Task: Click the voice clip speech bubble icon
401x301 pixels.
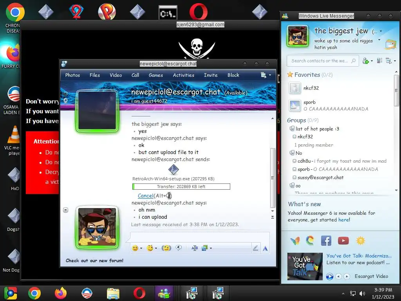Action: 179,248
